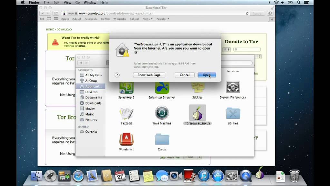Click the donation amount input field
This screenshot has height=186, width=330.
pos(247,49)
